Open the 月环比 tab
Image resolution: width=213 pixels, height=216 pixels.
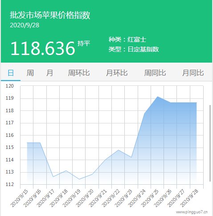(x=117, y=73)
